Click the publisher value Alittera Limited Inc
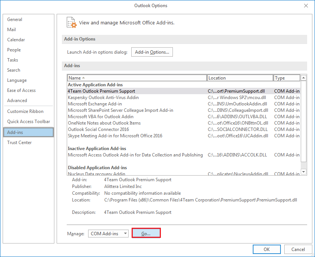The image size is (315, 257). coord(123,186)
